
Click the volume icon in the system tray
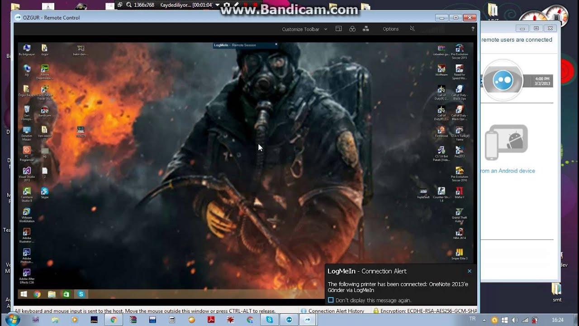click(514, 320)
